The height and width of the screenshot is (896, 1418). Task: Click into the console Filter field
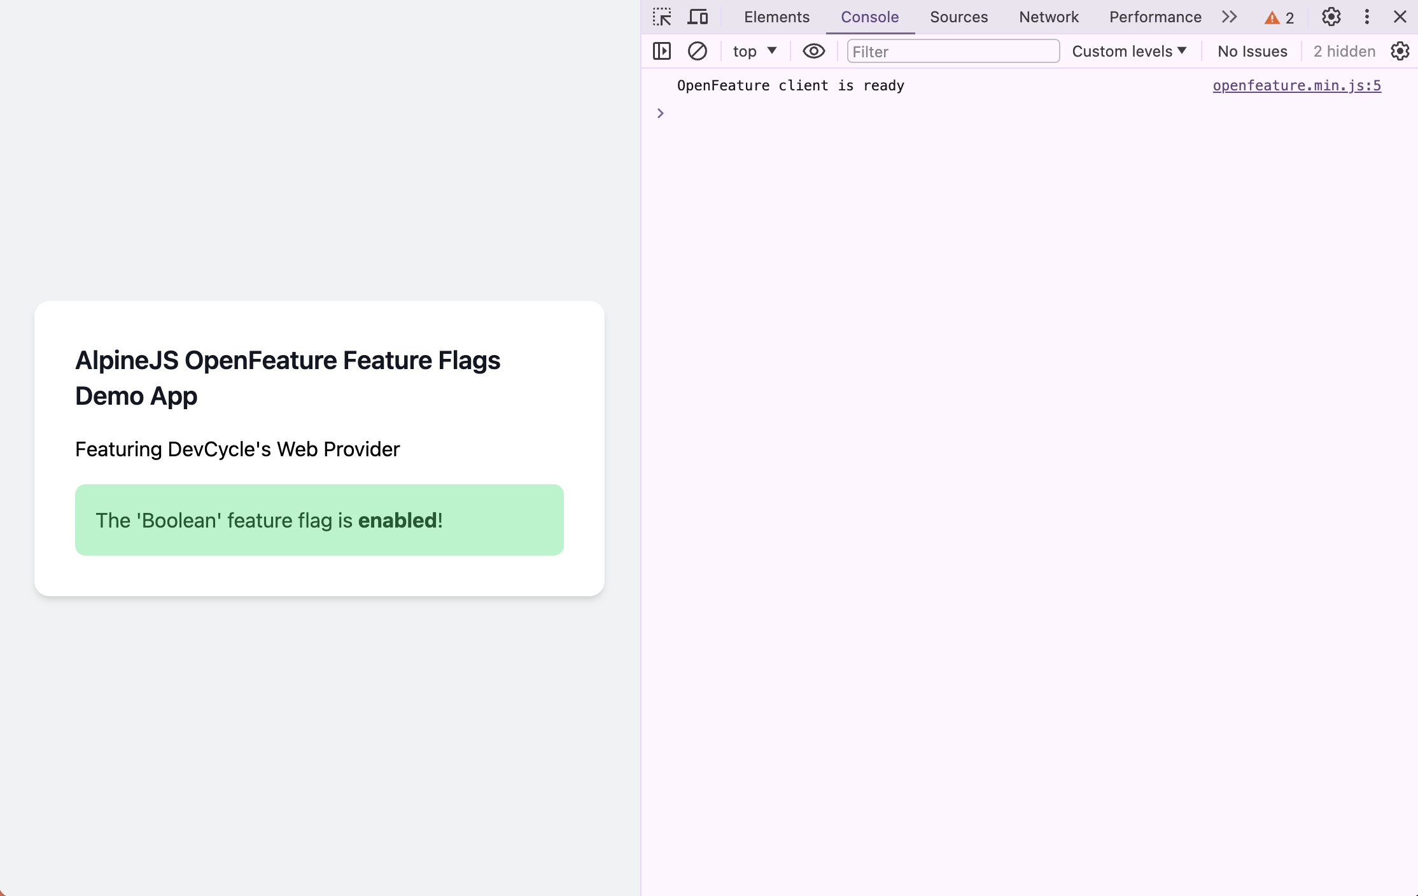coord(953,51)
